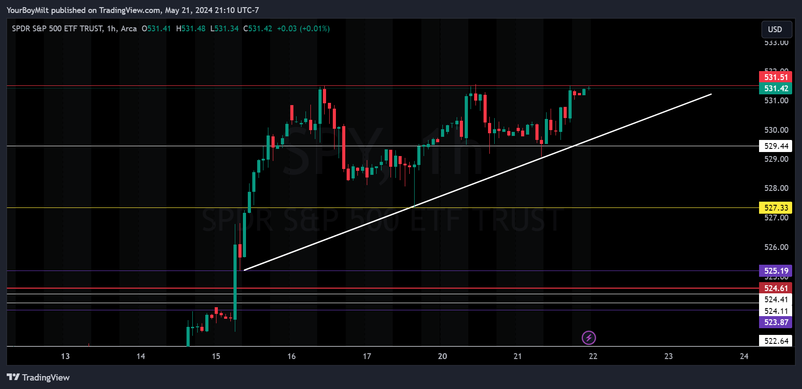
Task: Click the Arca exchange label in legend
Action: (129, 29)
